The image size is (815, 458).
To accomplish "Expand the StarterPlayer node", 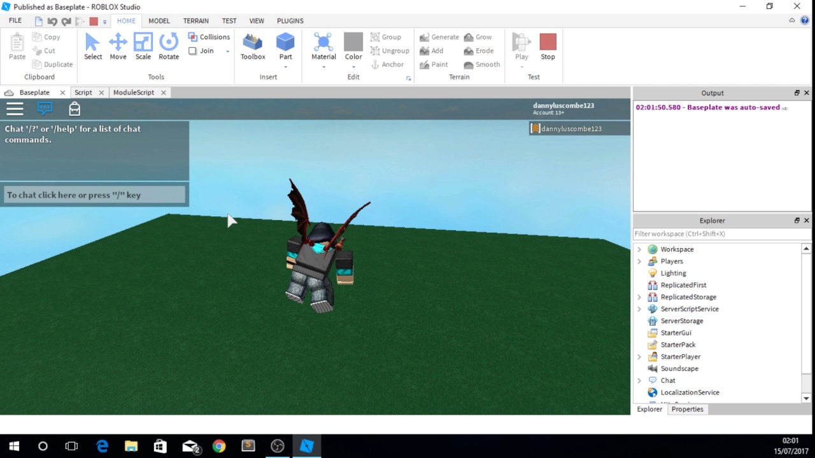I will [x=639, y=357].
